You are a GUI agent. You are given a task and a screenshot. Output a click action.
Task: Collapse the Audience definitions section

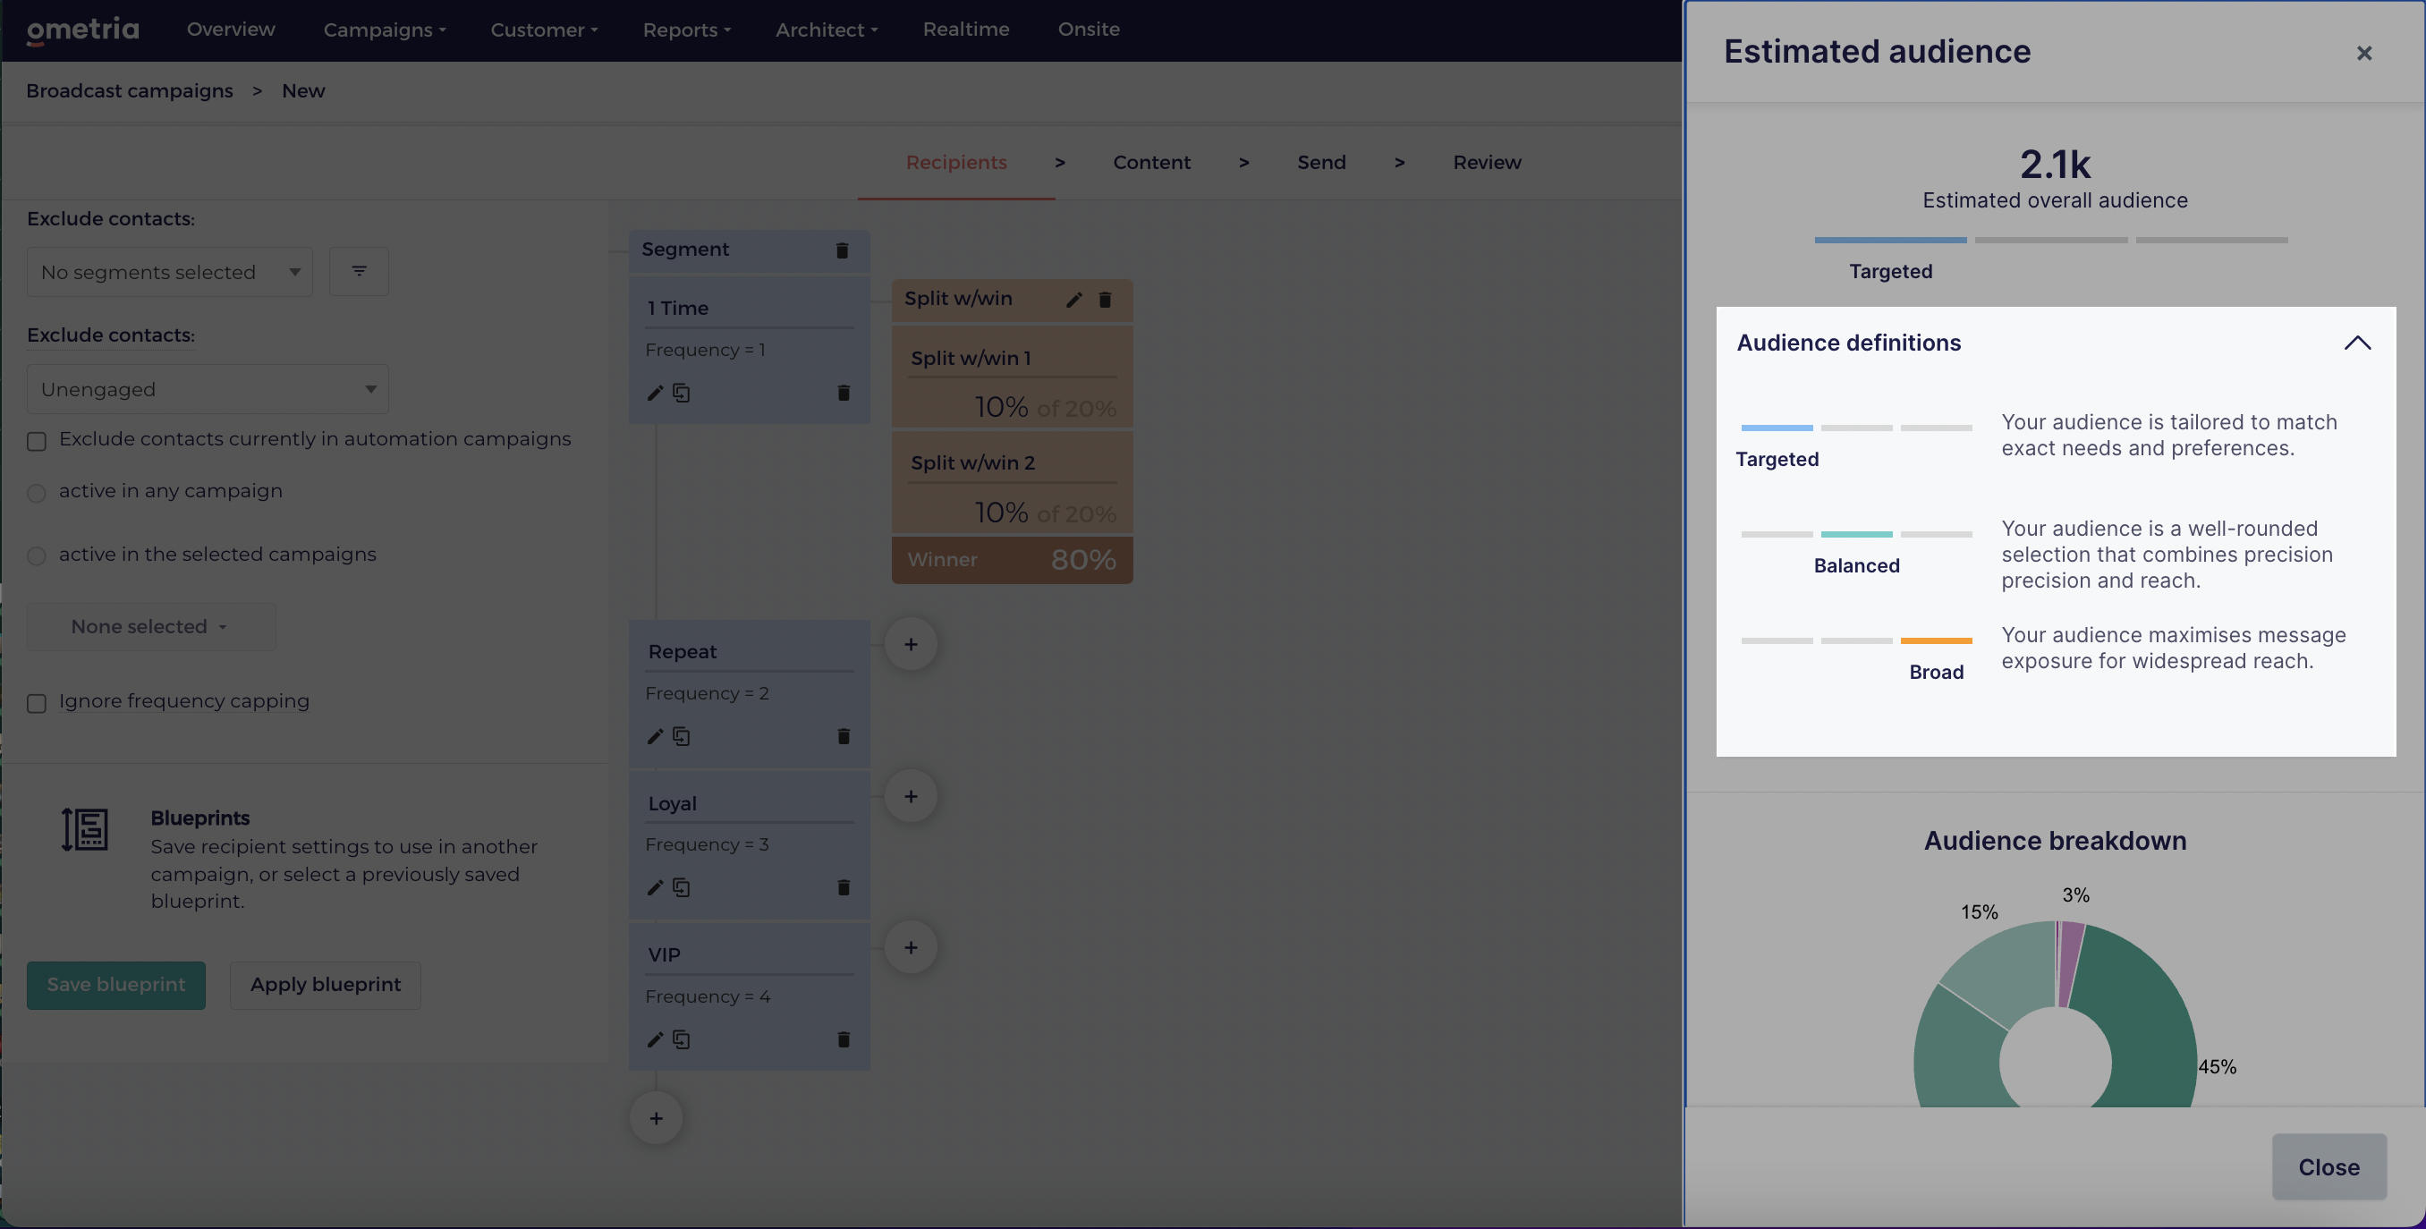click(x=2357, y=343)
